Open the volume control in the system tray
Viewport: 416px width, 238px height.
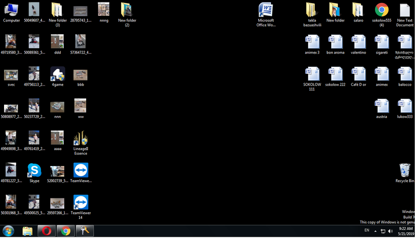390,231
